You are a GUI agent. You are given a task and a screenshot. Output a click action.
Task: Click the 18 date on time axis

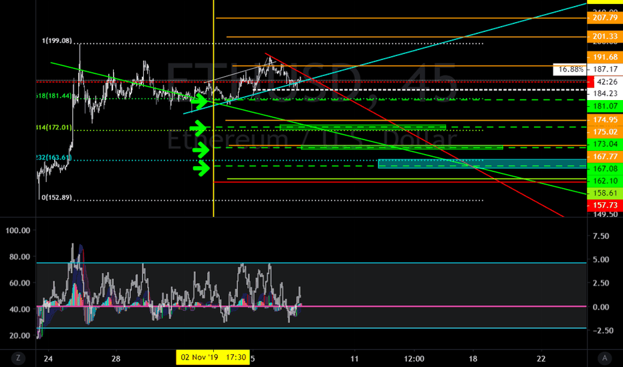pyautogui.click(x=473, y=359)
